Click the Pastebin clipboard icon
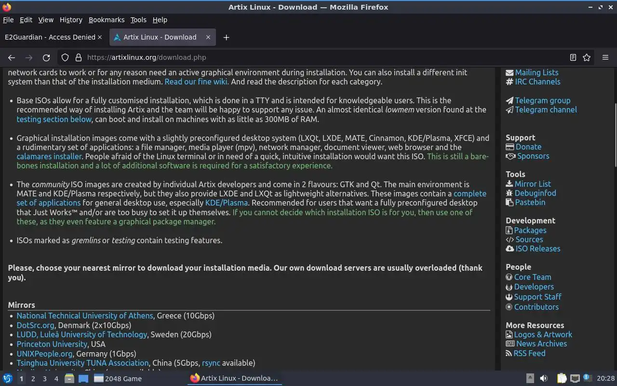Viewport: 617px width, 386px height. 509,202
